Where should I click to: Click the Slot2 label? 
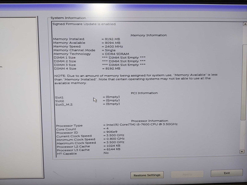point(59,101)
